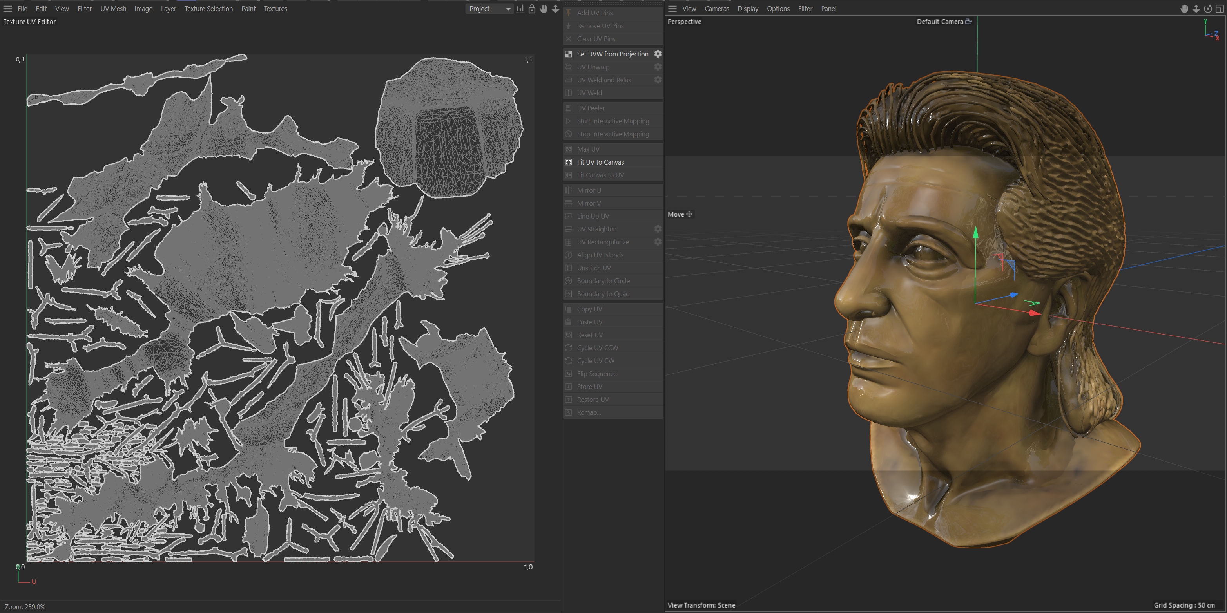Click the viewport dolly zoom arrow icon
The image size is (1227, 613).
point(1196,9)
